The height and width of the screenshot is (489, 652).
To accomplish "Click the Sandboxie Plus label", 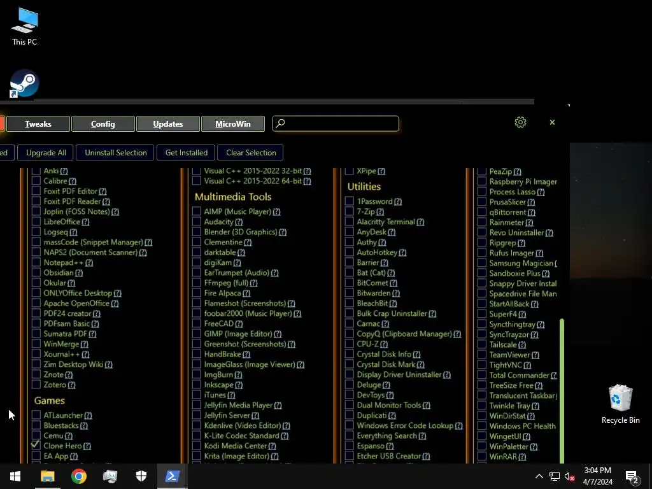I will (x=514, y=273).
